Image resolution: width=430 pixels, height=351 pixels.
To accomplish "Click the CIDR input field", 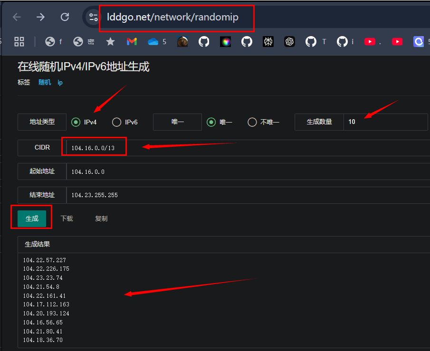I will [248, 148].
